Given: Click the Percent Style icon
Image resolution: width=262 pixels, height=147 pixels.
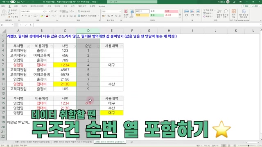Looking at the screenshot, I should tap(108, 16).
